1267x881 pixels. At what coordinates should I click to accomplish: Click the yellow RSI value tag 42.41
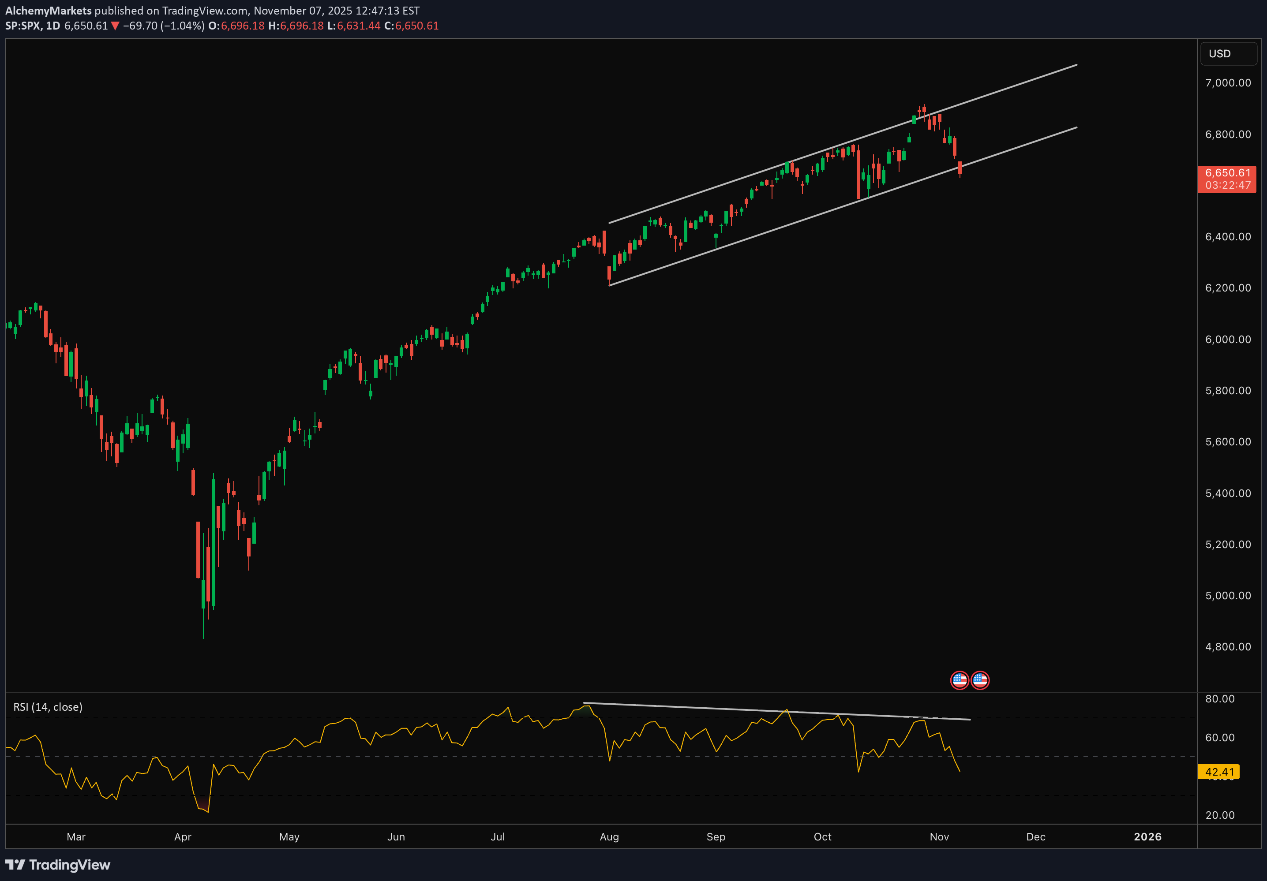(x=1218, y=771)
